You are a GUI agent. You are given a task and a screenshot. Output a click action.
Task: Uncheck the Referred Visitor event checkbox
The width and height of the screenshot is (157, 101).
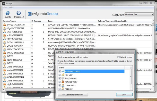tap(60, 82)
